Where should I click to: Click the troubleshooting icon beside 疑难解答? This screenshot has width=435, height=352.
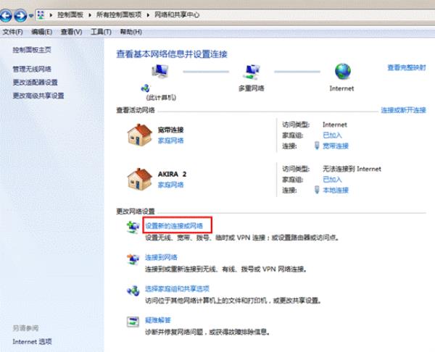point(133,322)
